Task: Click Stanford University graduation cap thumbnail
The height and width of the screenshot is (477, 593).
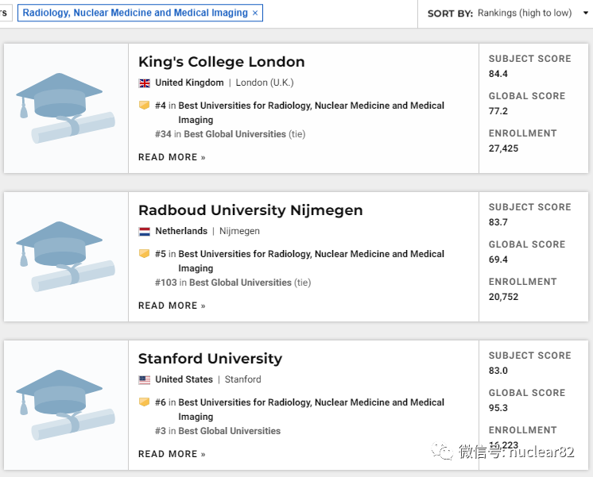Action: pos(66,405)
